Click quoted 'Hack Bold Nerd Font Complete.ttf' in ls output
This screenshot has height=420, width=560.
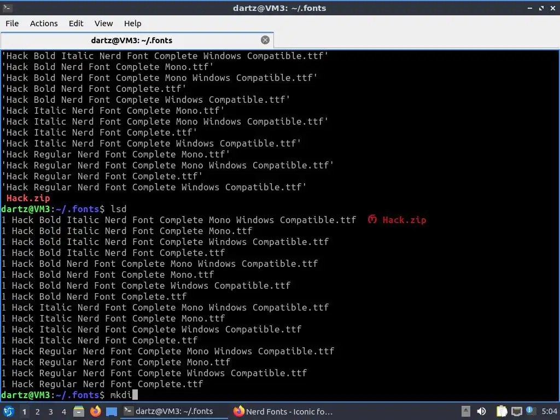tap(94, 89)
